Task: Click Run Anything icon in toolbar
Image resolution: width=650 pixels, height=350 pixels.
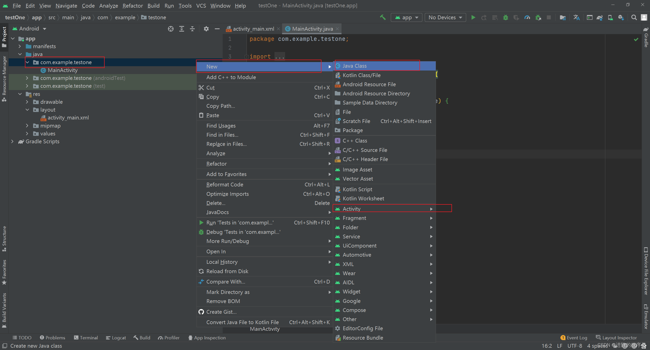Action: 590,17
